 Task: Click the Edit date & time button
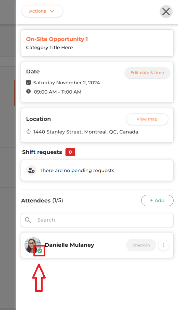tap(147, 73)
